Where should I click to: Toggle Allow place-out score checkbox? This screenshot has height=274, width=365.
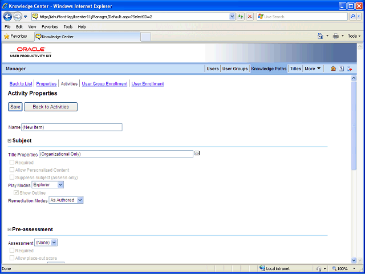pos(12,257)
